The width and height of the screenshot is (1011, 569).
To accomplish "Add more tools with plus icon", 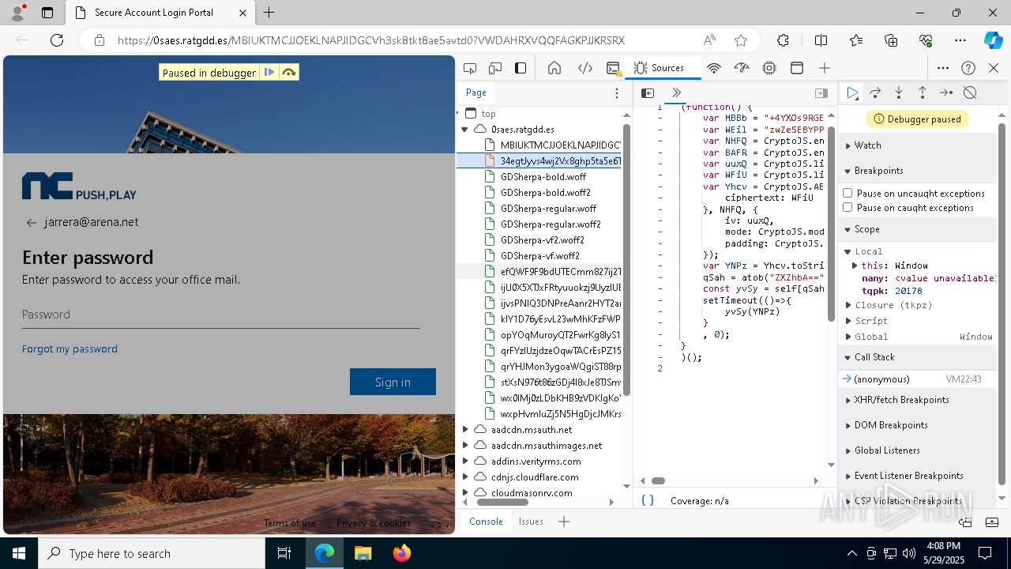I will coord(825,68).
